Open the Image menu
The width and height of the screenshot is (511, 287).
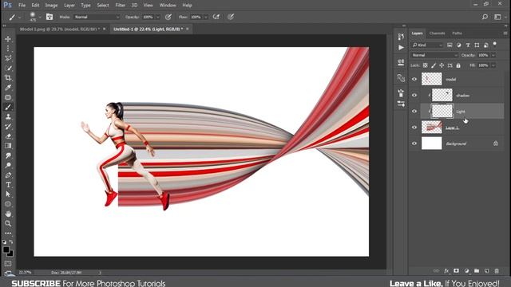click(x=51, y=6)
